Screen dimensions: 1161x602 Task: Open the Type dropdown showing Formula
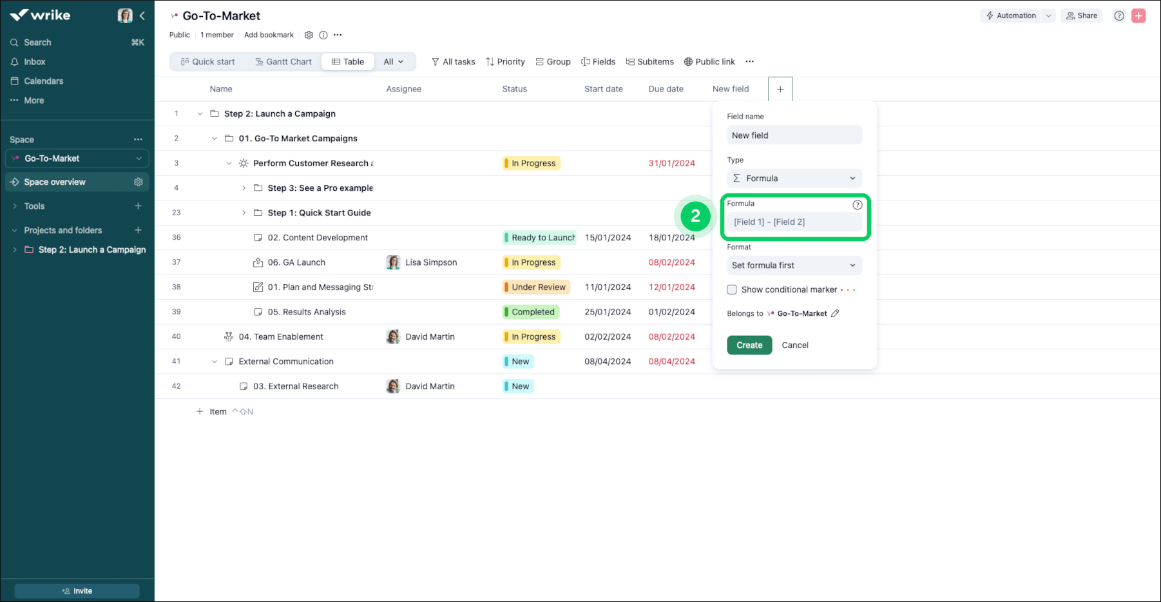(794, 179)
